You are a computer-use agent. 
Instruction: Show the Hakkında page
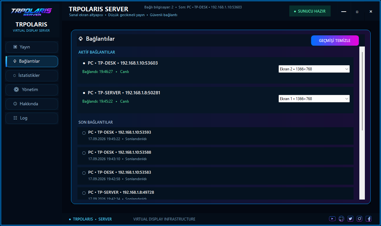(x=32, y=104)
